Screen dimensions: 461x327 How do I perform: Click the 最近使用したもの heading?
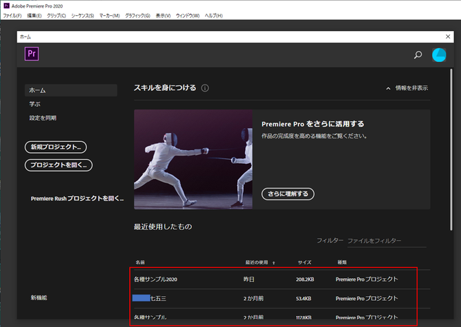click(163, 226)
